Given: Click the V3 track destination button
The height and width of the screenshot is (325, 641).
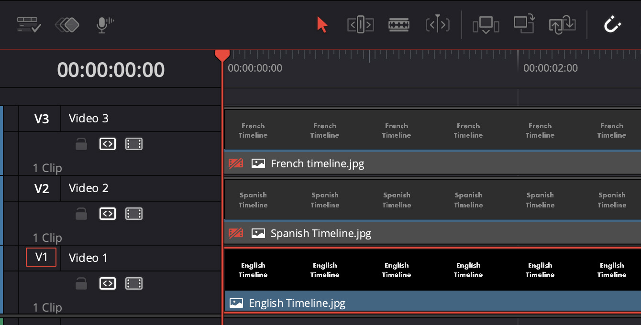Looking at the screenshot, I should point(42,119).
